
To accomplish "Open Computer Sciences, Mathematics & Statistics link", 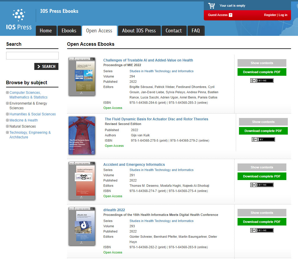I will (28, 95).
